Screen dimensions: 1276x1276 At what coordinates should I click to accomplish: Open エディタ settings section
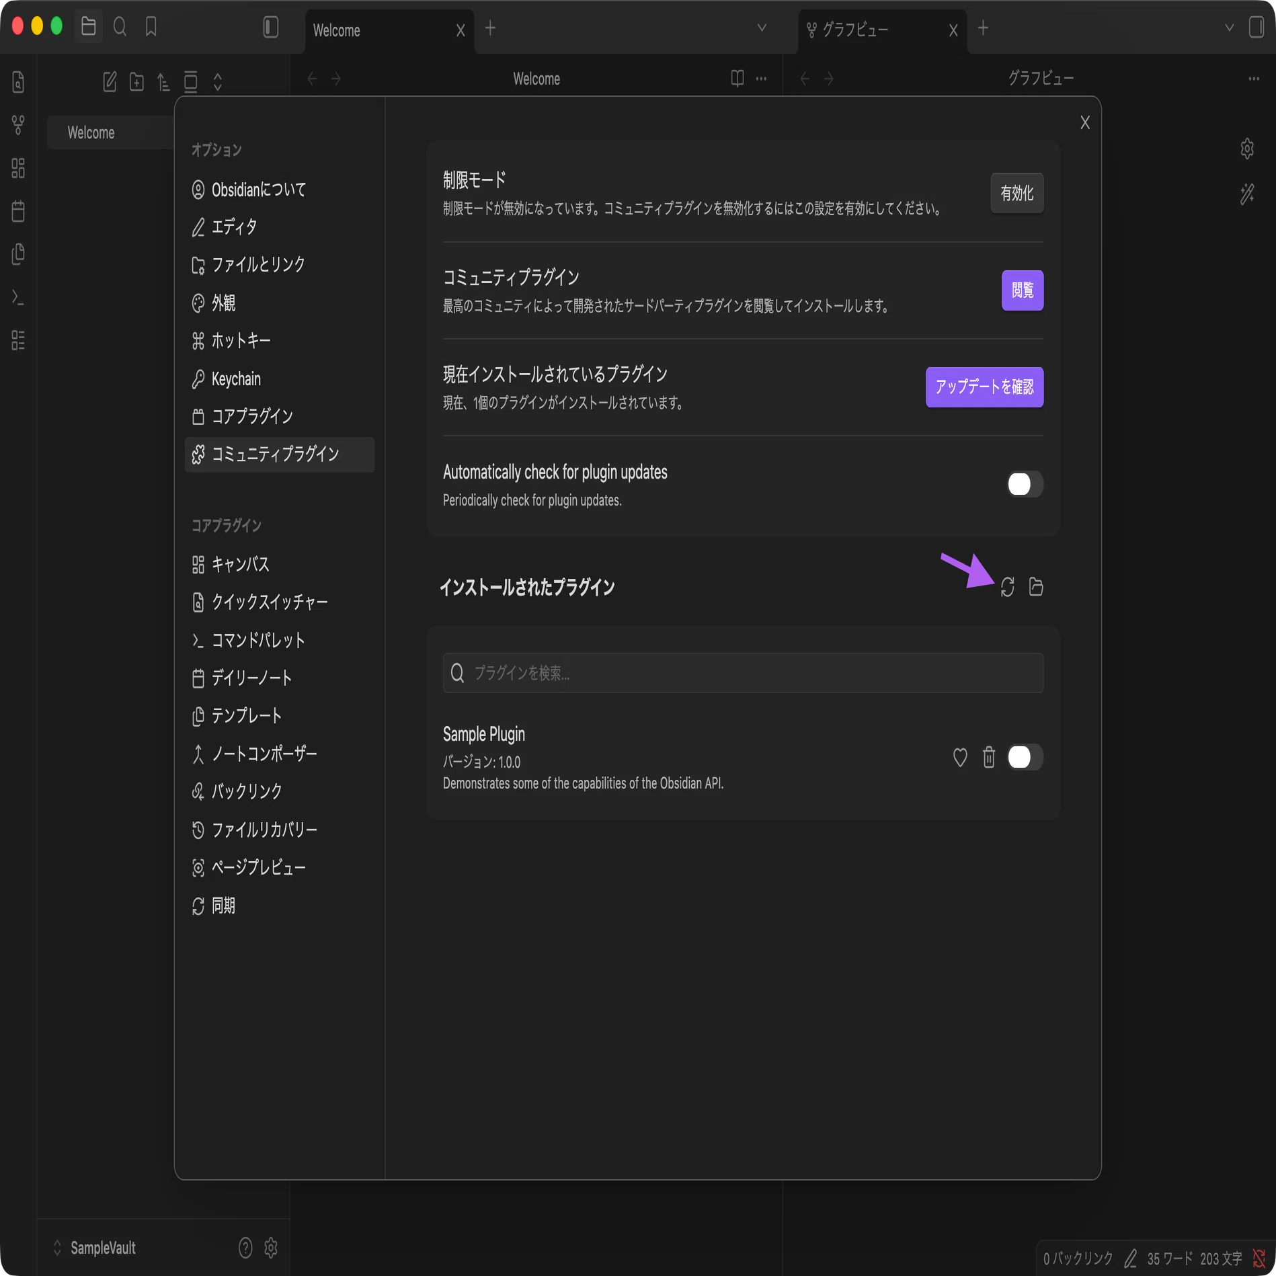click(x=280, y=227)
